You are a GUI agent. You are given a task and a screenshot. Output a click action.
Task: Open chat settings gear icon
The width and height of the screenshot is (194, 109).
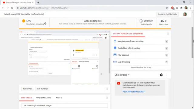pyautogui.click(x=161, y=75)
